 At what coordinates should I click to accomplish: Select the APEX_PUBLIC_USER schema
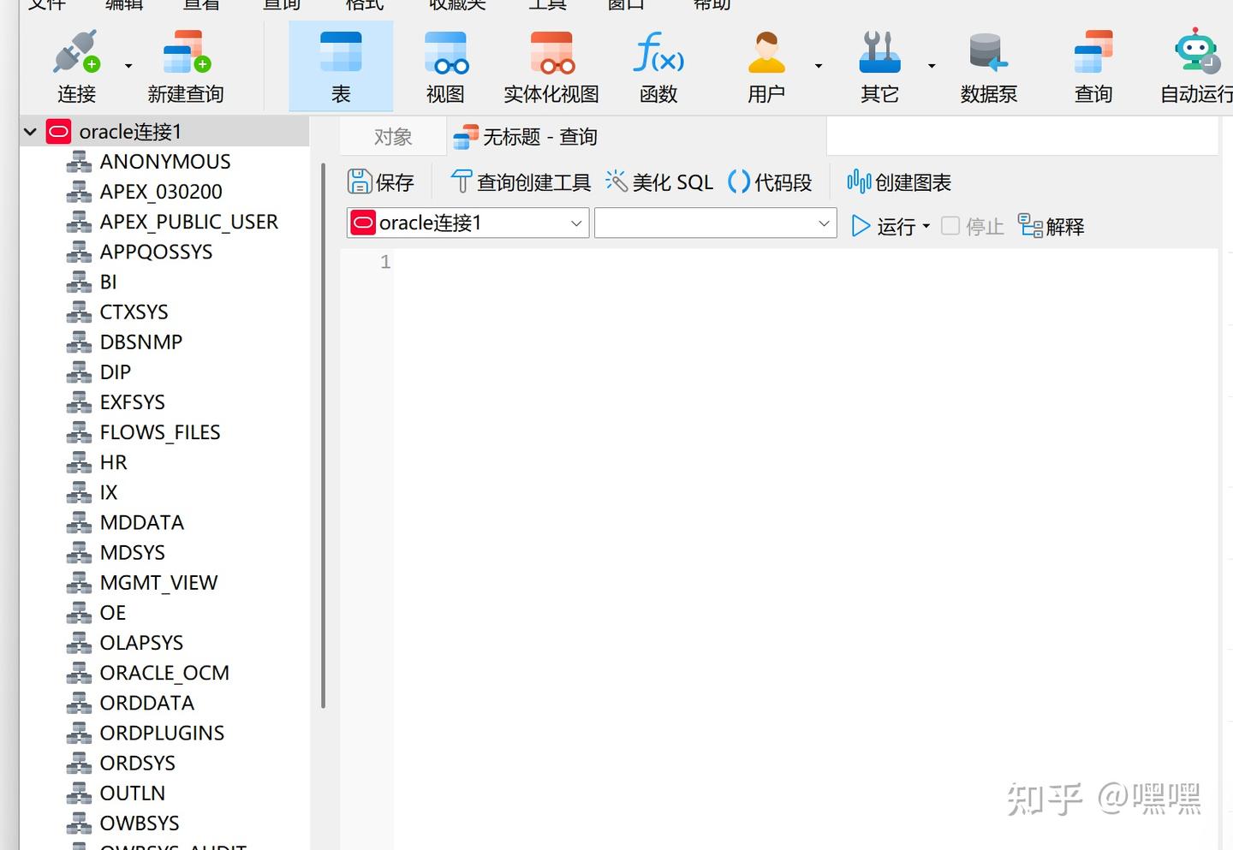pyautogui.click(x=188, y=222)
